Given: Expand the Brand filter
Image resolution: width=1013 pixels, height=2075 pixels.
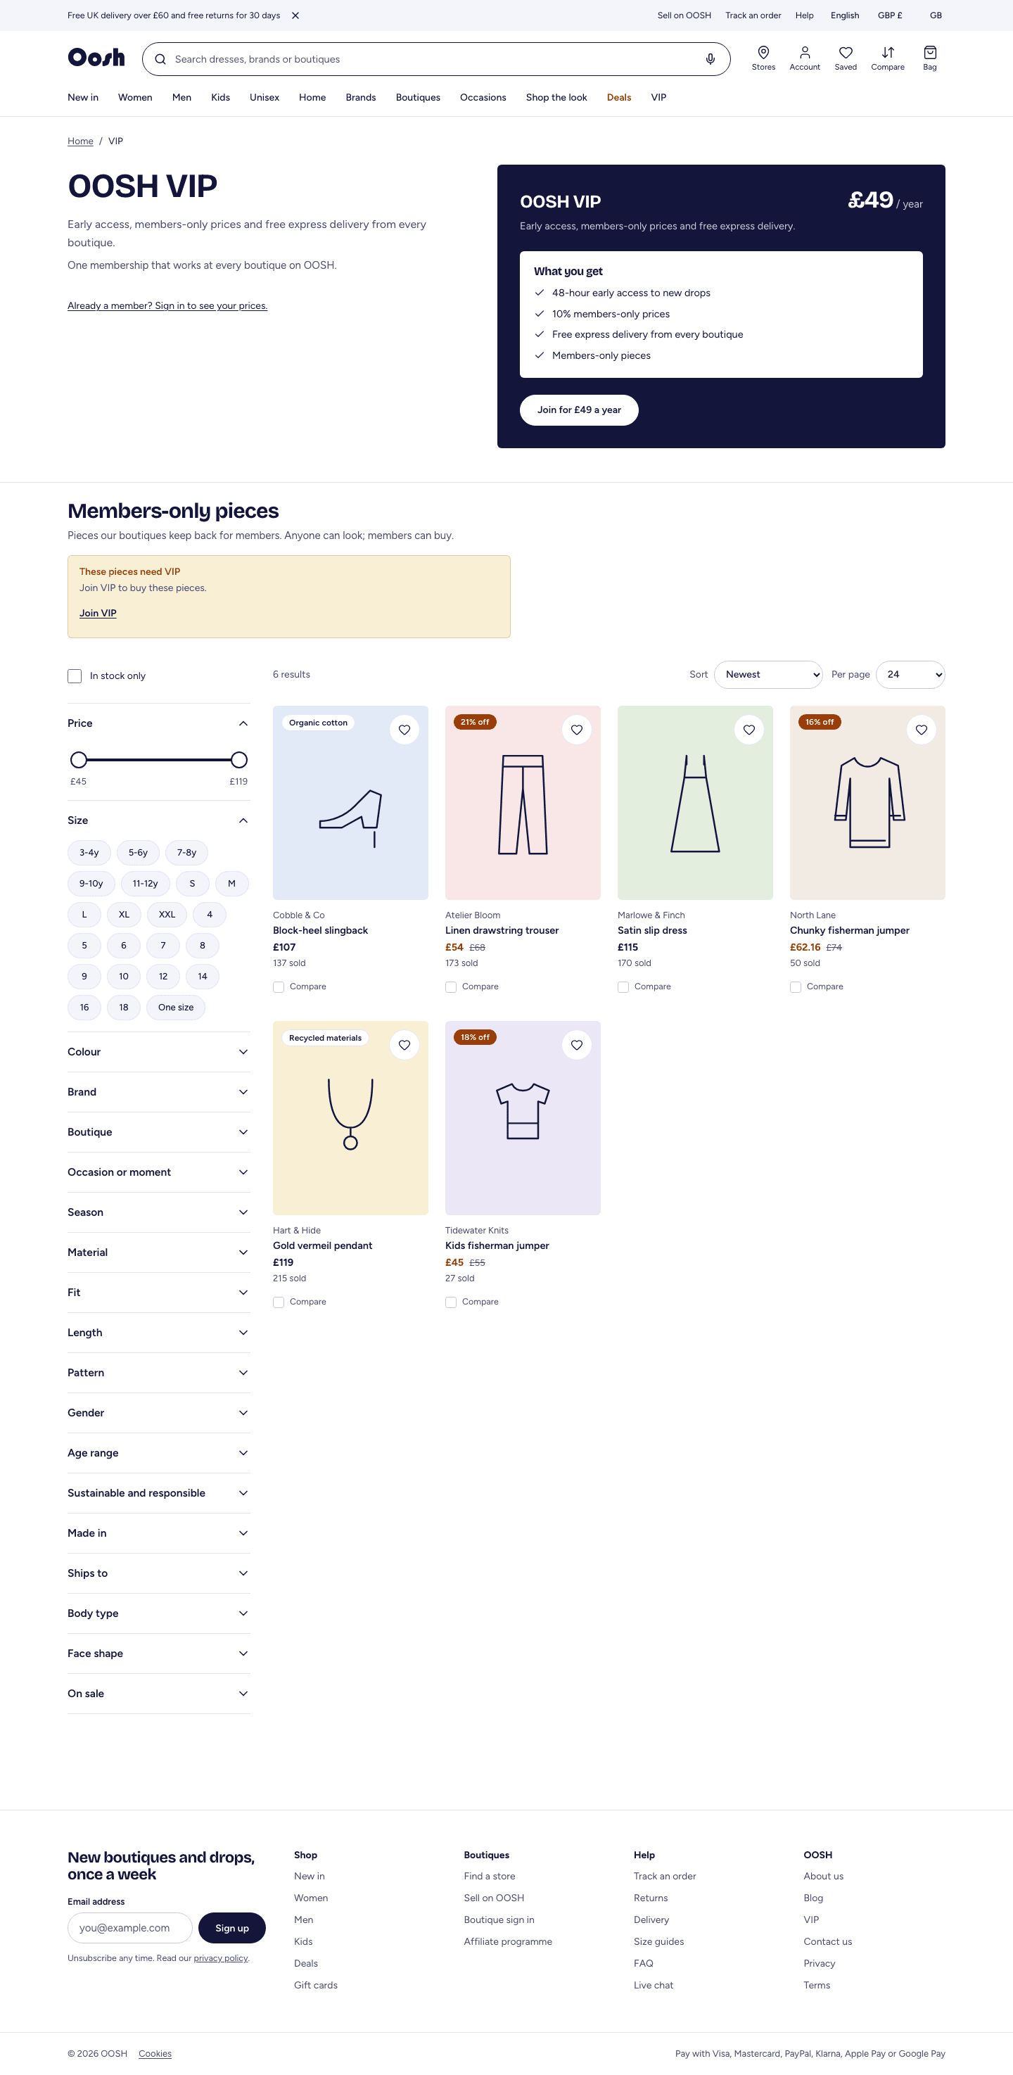Looking at the screenshot, I should (159, 1092).
